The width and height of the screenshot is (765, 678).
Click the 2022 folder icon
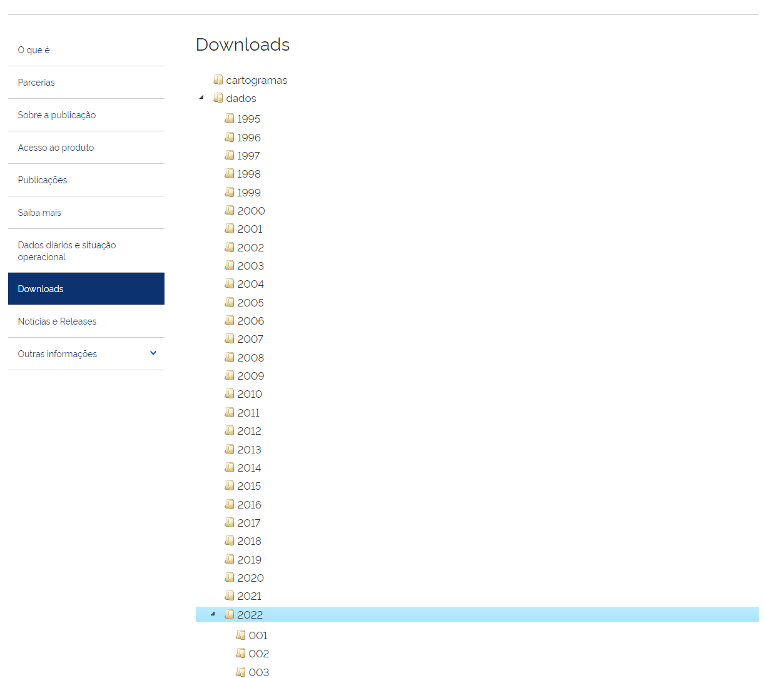(230, 614)
